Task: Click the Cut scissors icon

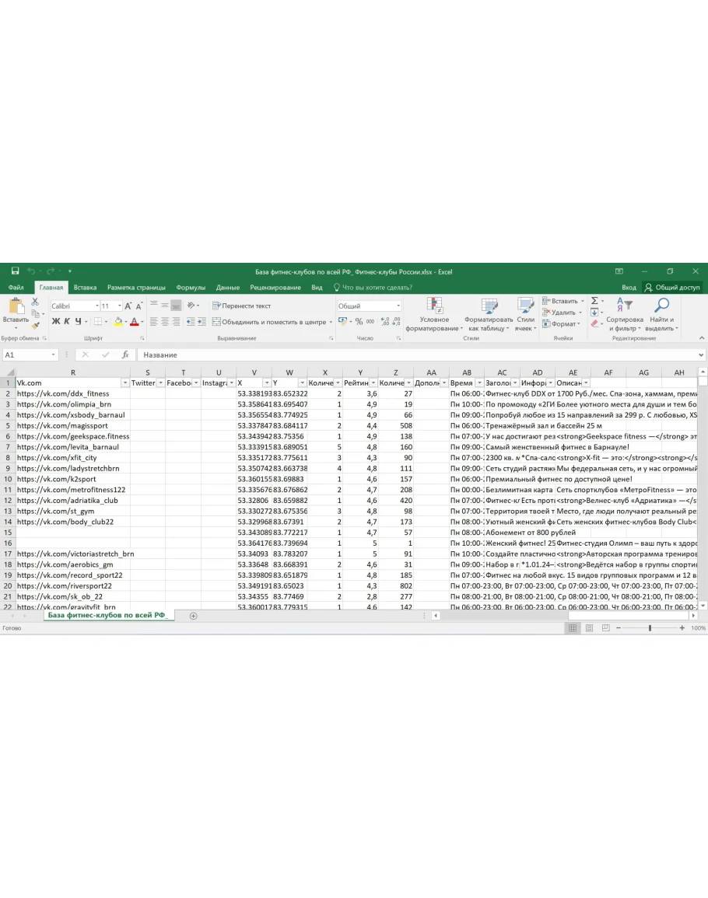Action: [x=35, y=301]
